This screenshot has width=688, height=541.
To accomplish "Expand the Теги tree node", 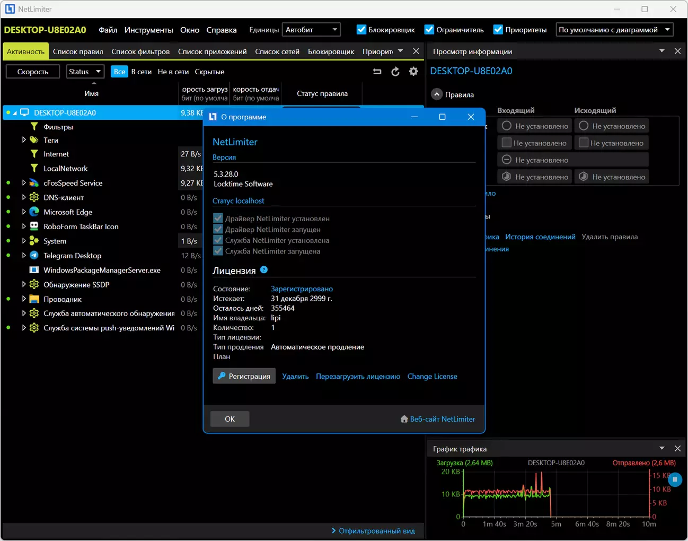I will click(x=24, y=140).
